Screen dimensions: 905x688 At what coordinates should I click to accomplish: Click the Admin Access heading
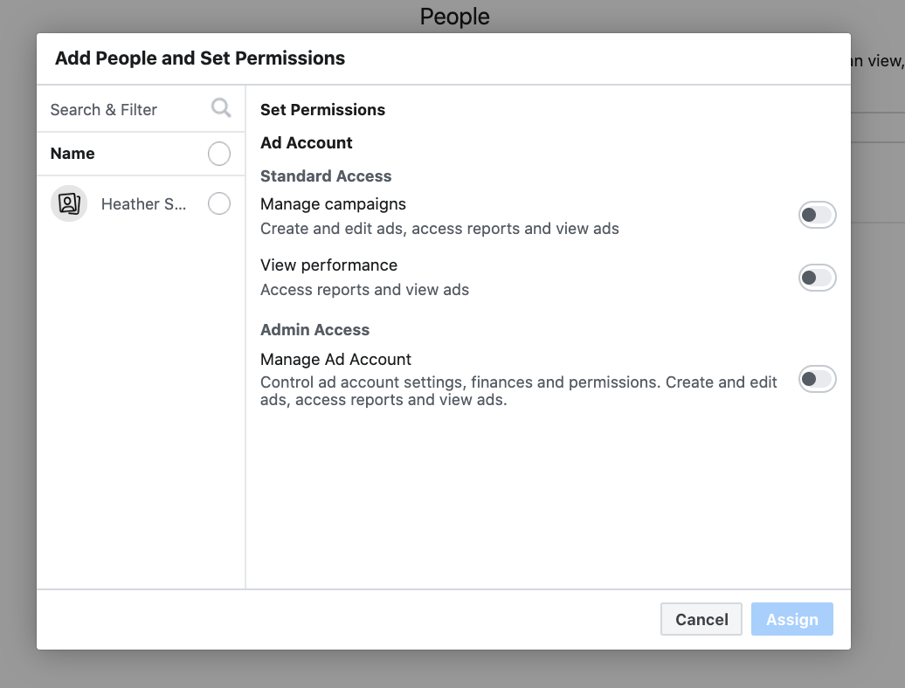coord(314,330)
